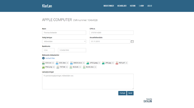Viewport: 194px width, 108px height.
Task: Click the CSV.csv file icon
Action: tap(43, 63)
